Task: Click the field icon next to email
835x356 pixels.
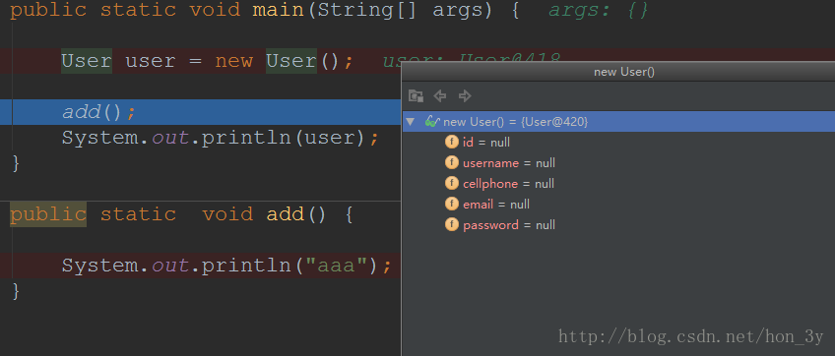Action: tap(452, 205)
